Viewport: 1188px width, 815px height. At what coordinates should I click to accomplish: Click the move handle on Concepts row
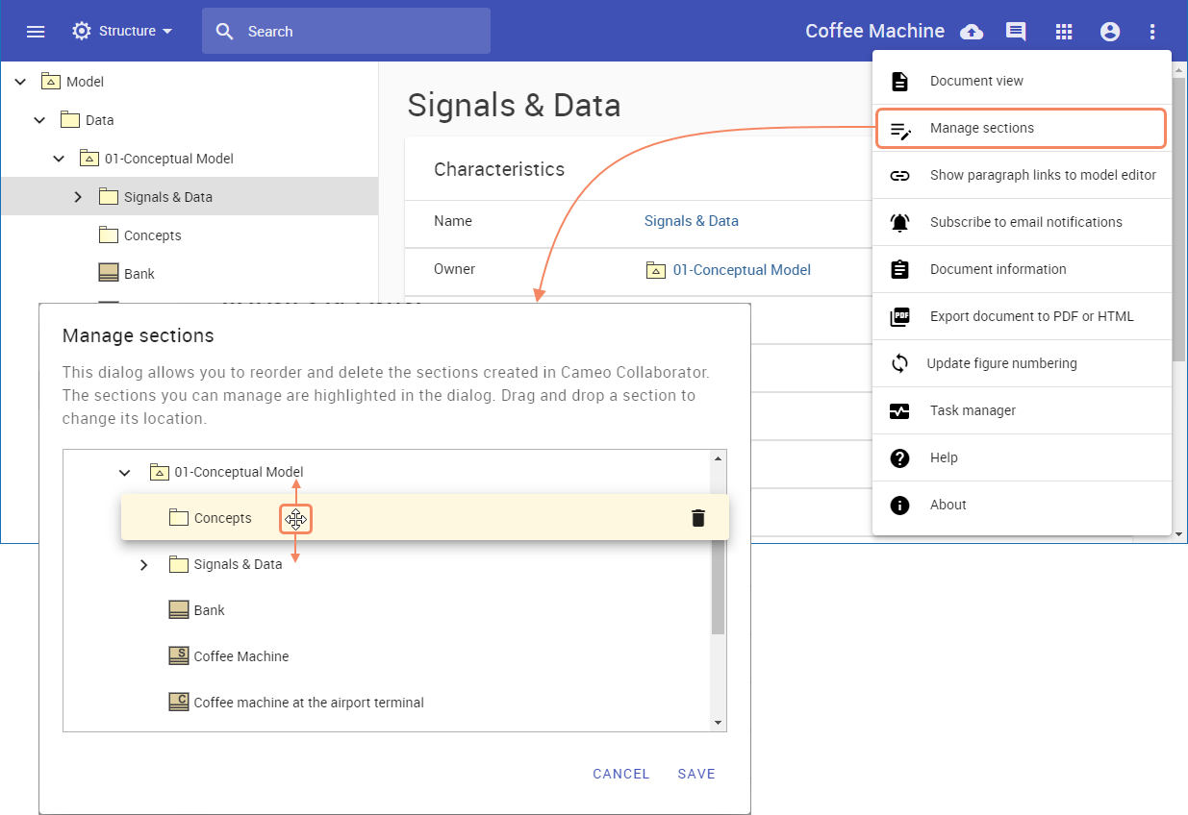(295, 520)
